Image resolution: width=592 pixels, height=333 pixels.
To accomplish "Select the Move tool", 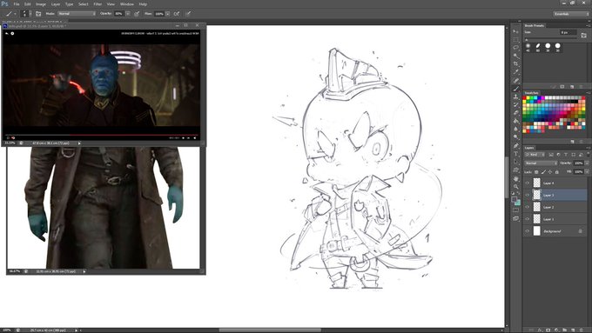I will pos(515,31).
